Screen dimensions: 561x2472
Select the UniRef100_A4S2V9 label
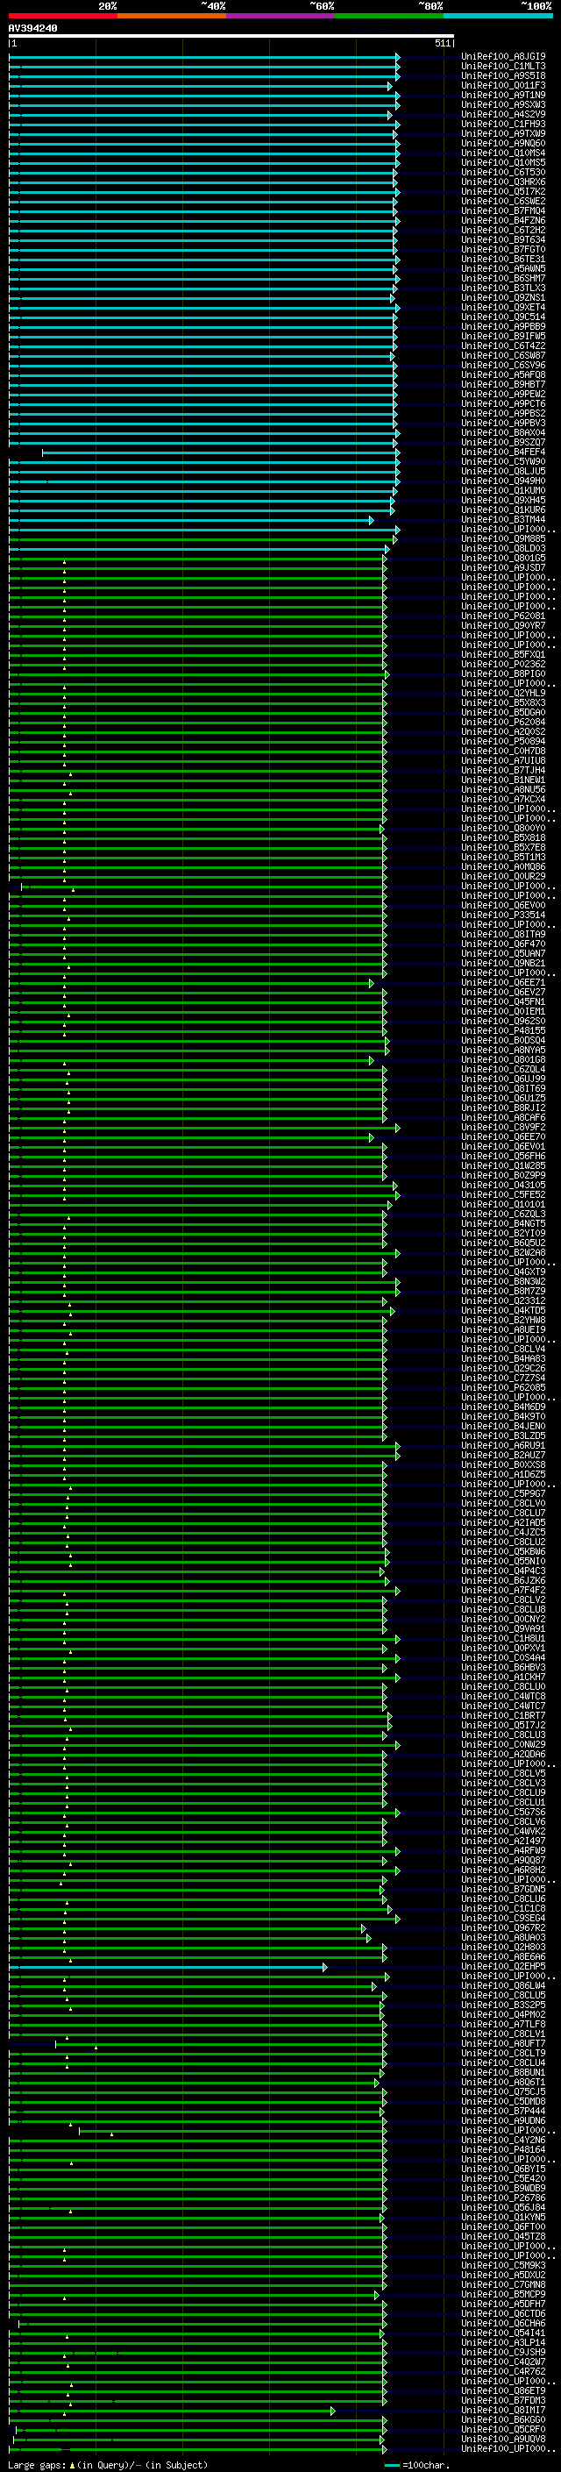[x=503, y=114]
